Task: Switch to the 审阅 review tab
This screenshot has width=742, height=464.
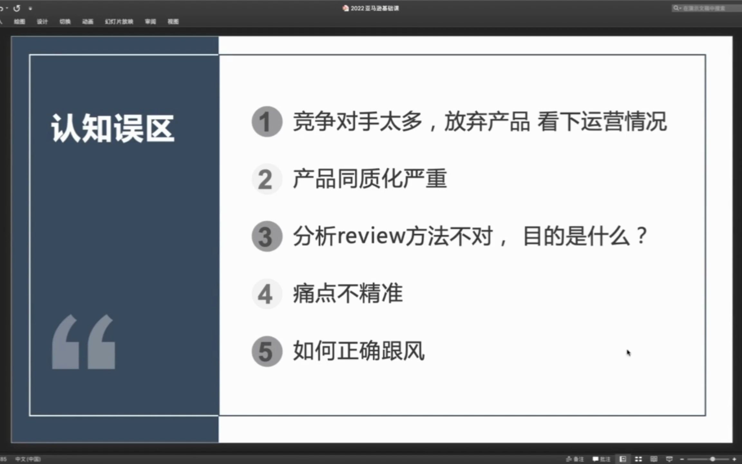Action: tap(150, 22)
